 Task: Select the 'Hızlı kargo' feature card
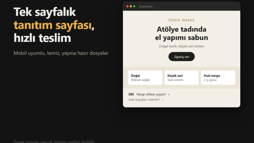[x=218, y=78]
